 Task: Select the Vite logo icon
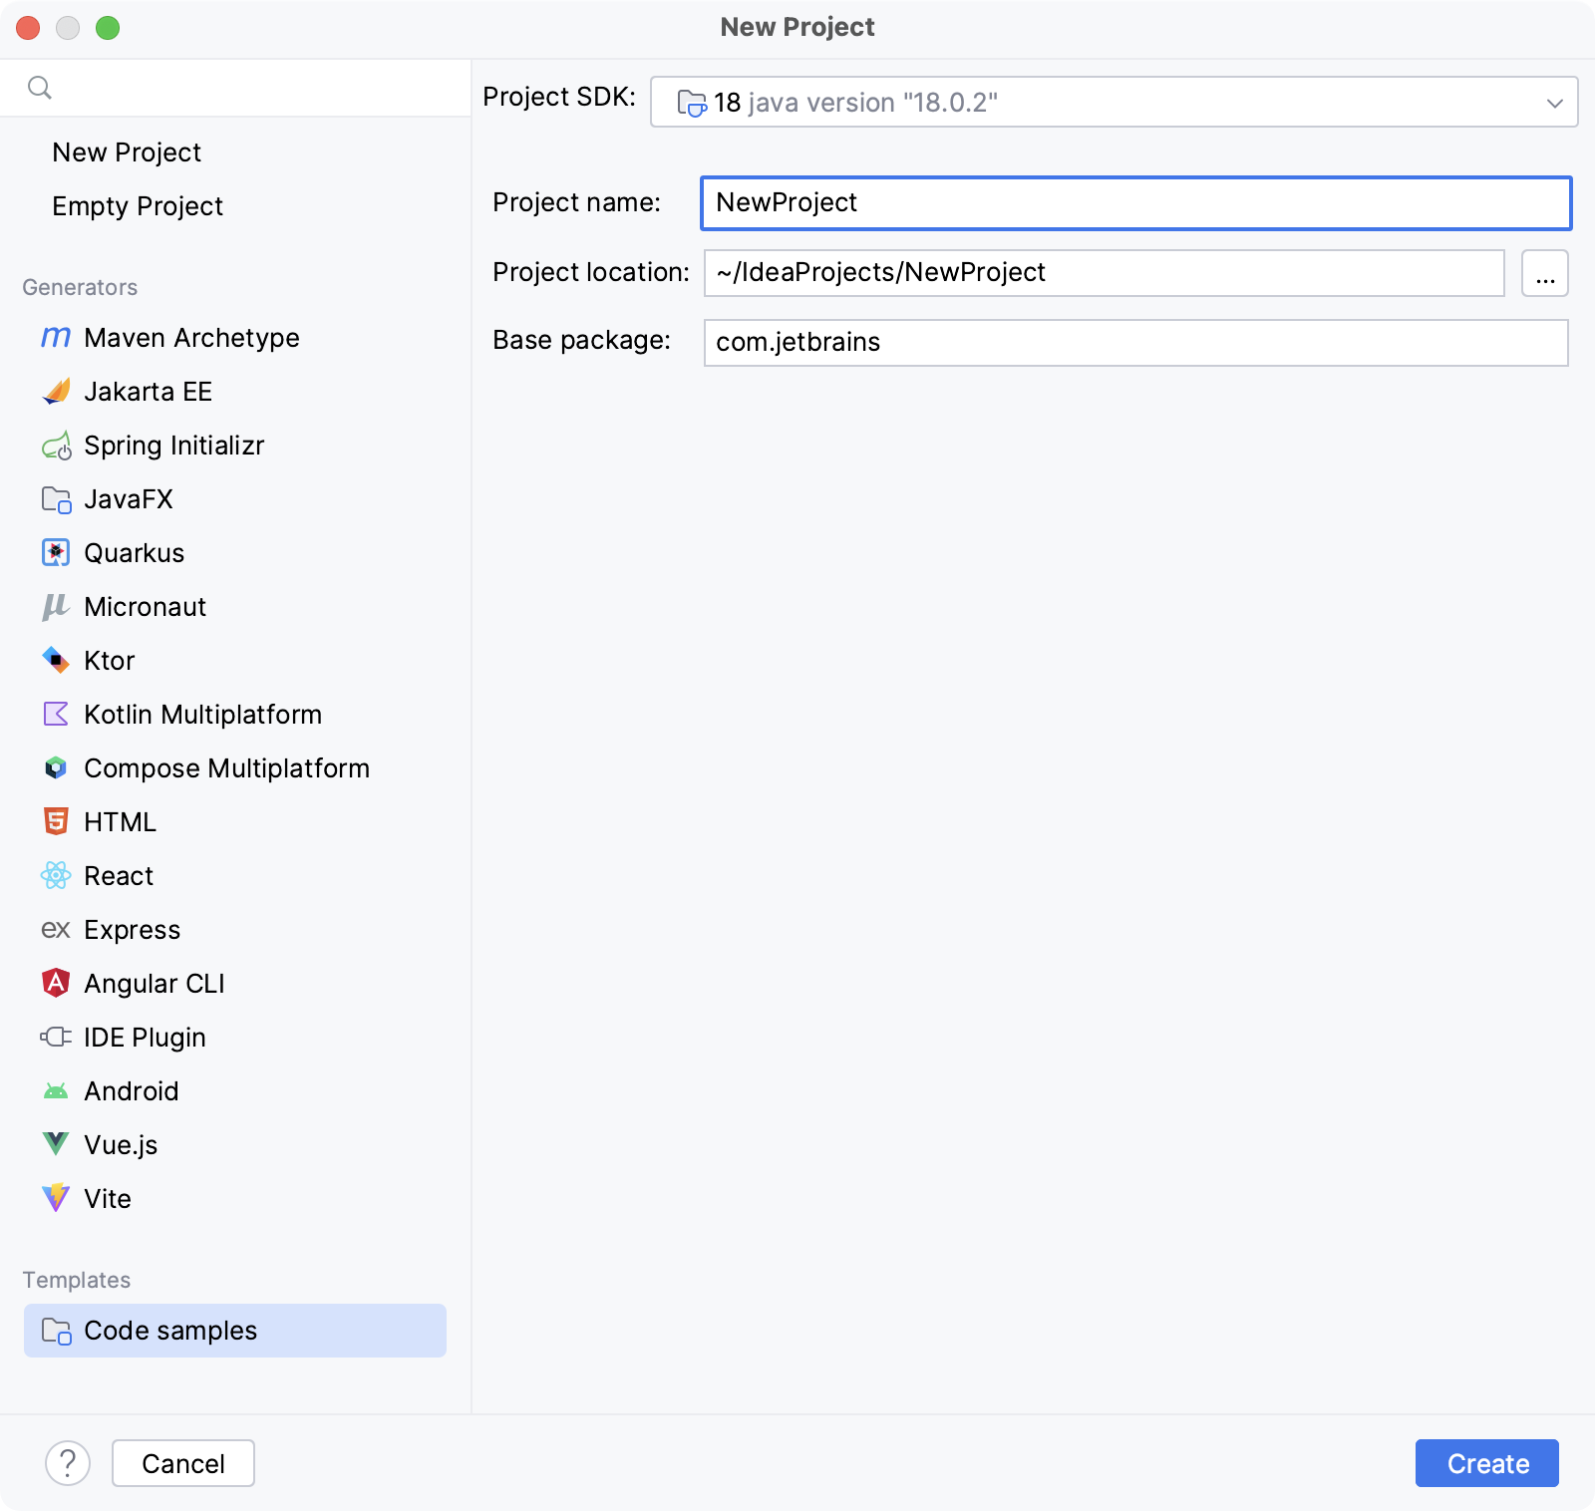click(56, 1198)
